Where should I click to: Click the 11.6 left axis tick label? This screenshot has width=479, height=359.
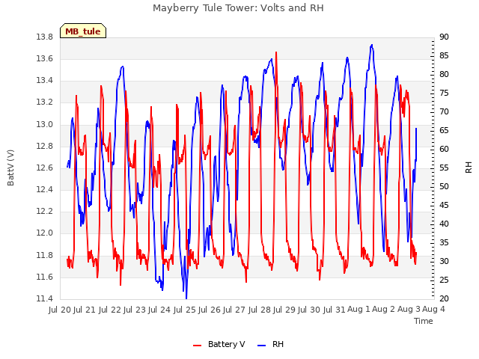45,277
